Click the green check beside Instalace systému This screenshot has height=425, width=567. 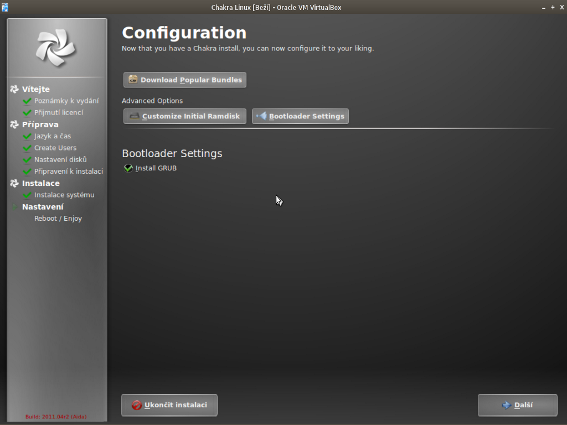point(27,195)
